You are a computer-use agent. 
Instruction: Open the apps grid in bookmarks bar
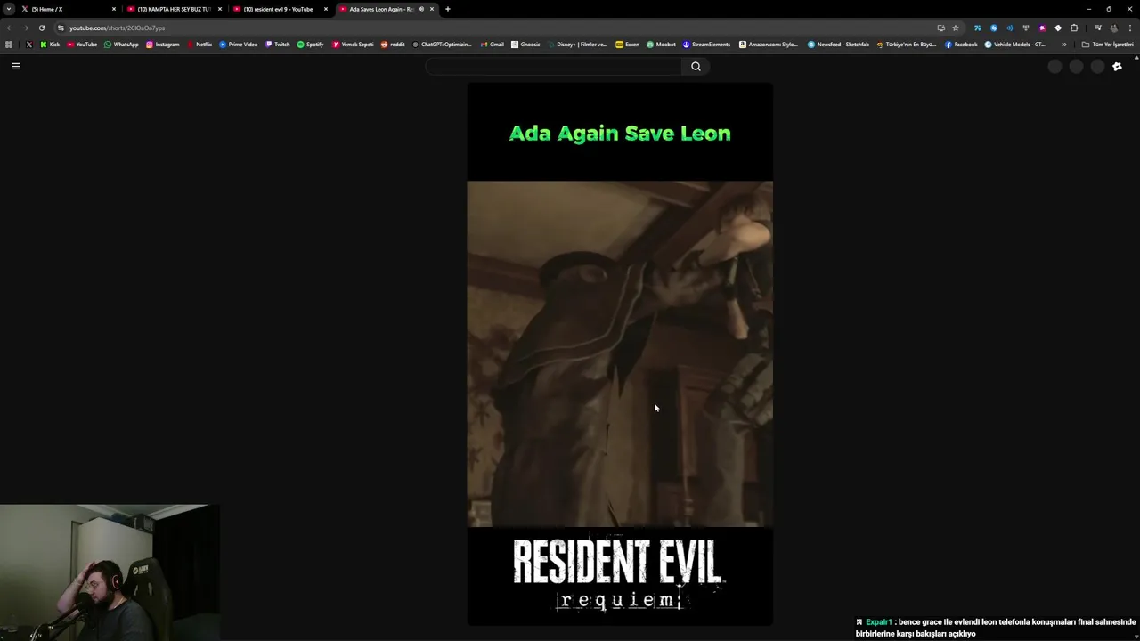pos(9,44)
